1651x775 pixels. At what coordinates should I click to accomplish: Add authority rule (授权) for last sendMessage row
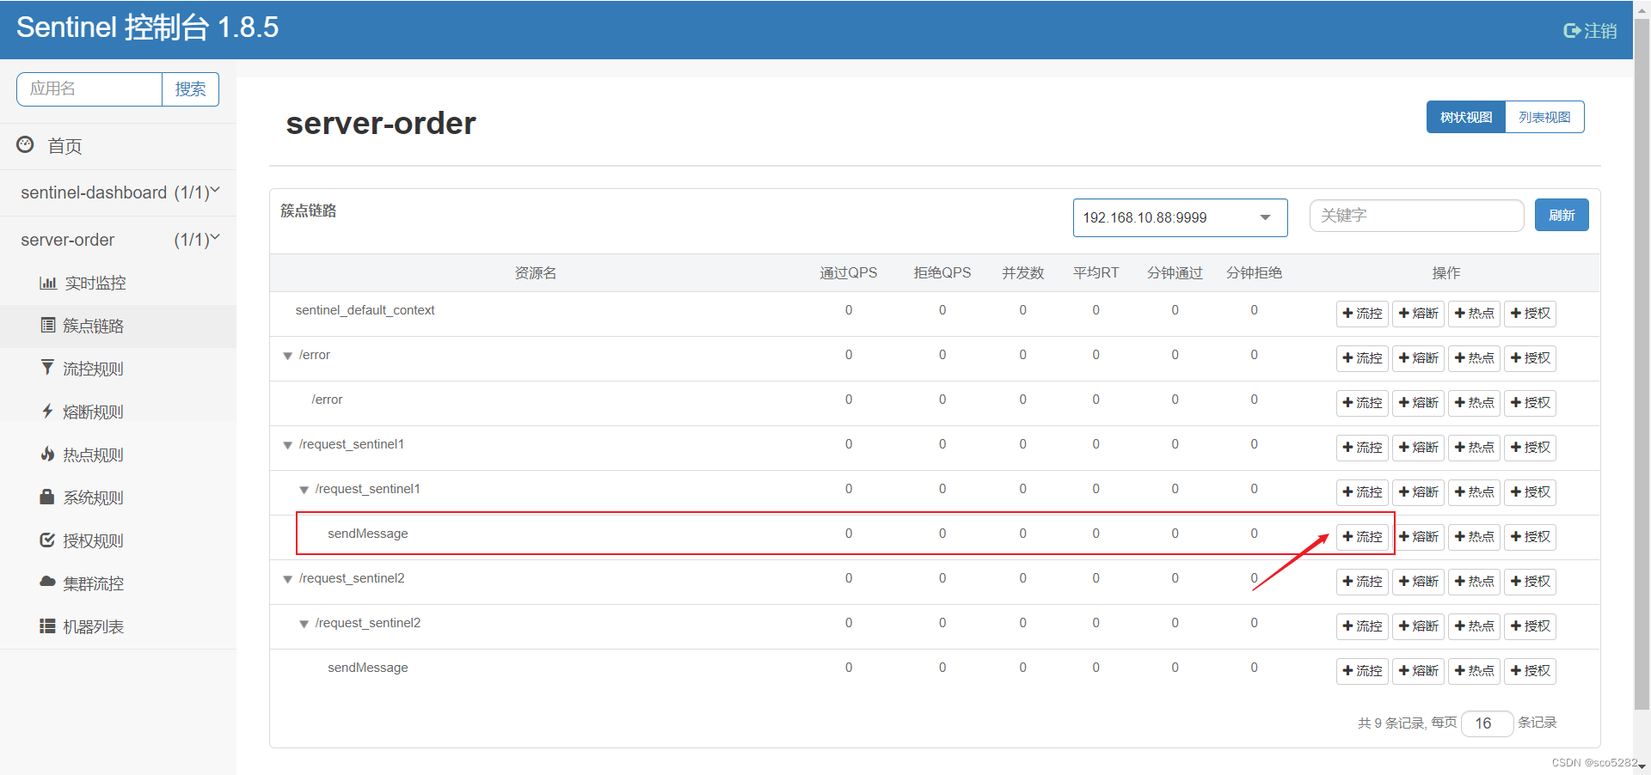(x=1530, y=671)
